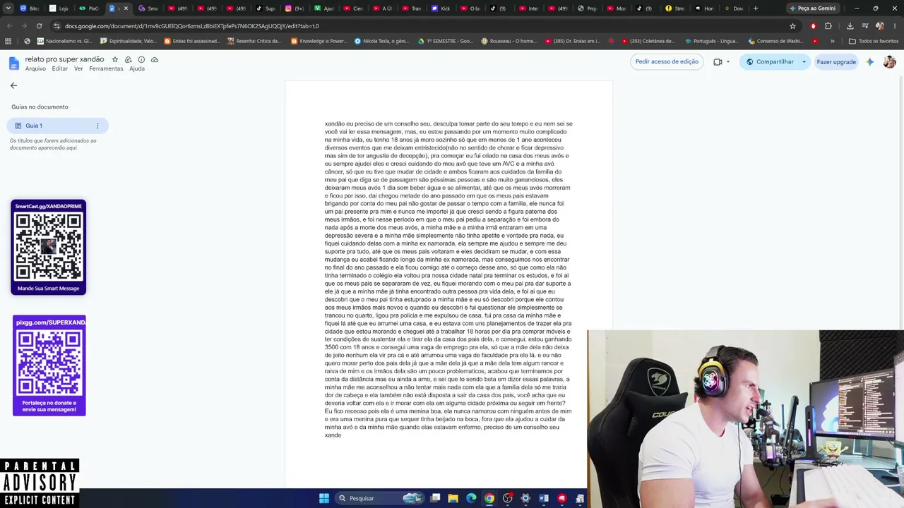The height and width of the screenshot is (508, 904).
Task: Open Resenha: Crítica da... bookmark
Action: pyautogui.click(x=254, y=41)
